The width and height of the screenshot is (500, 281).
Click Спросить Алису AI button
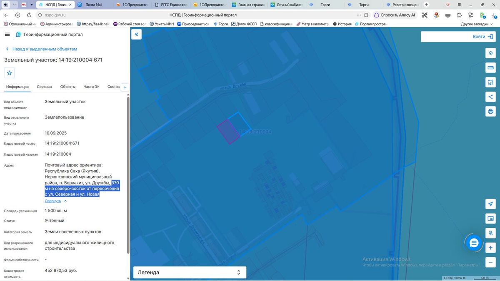click(x=395, y=15)
